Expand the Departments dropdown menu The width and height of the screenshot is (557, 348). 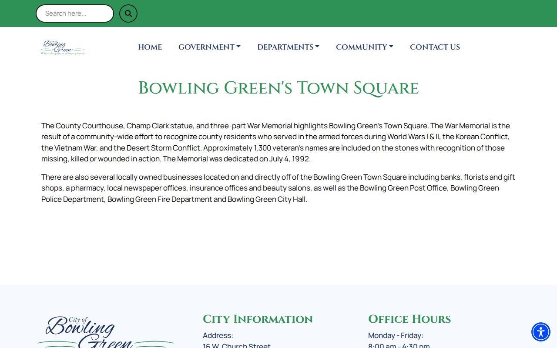coord(288,47)
